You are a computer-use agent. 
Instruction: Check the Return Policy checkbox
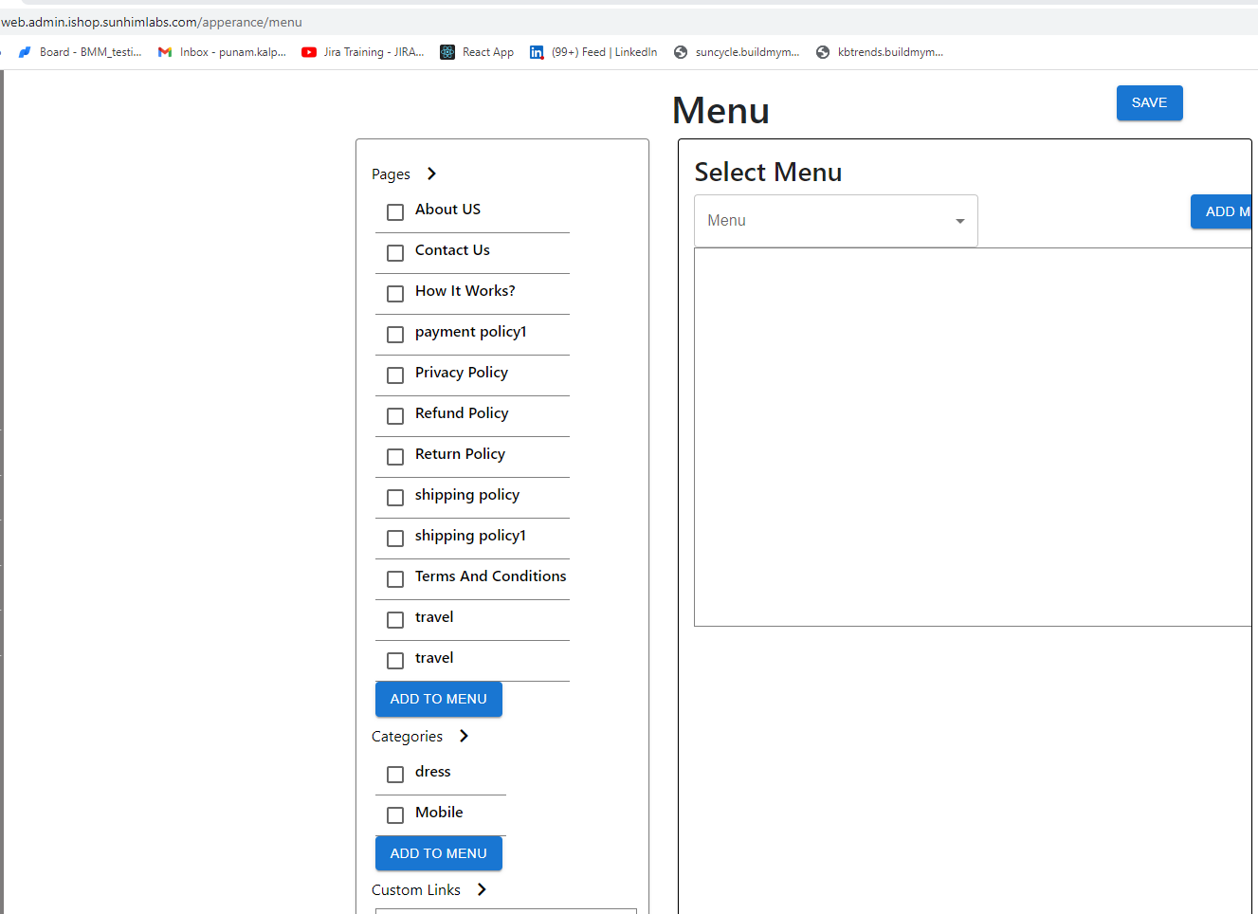click(395, 457)
